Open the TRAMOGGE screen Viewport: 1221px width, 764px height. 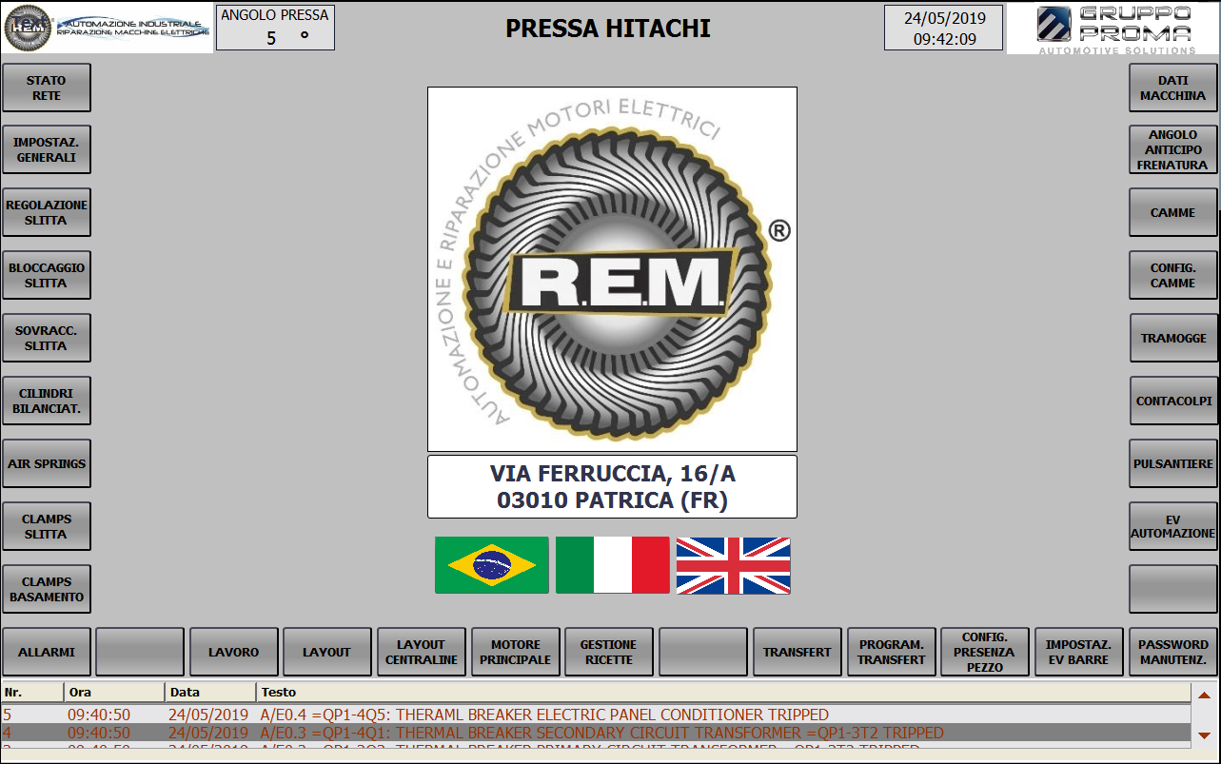click(1173, 339)
